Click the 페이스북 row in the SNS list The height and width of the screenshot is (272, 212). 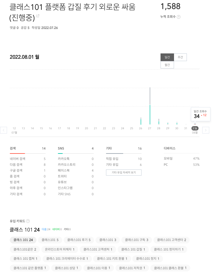tap(76, 170)
